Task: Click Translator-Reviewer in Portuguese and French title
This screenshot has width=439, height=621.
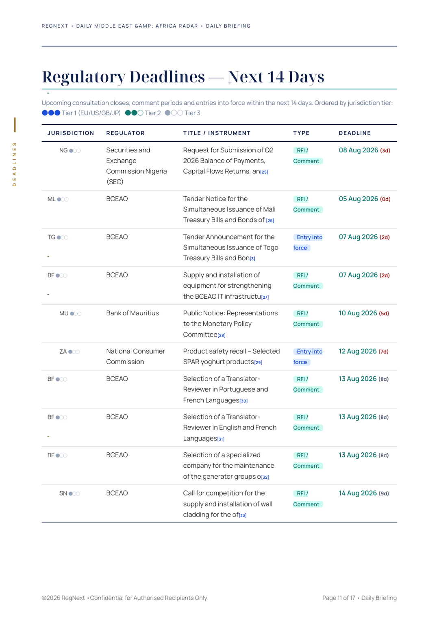Action: (x=226, y=390)
